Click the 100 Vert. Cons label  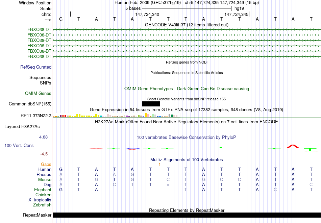click(19, 145)
